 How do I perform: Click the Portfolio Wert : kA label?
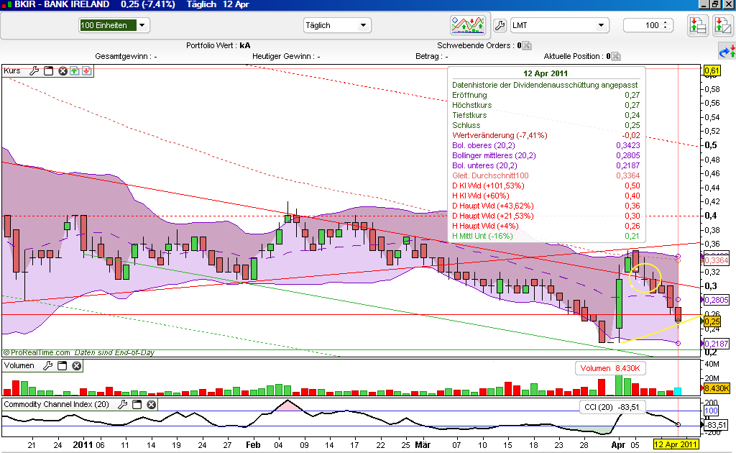218,45
